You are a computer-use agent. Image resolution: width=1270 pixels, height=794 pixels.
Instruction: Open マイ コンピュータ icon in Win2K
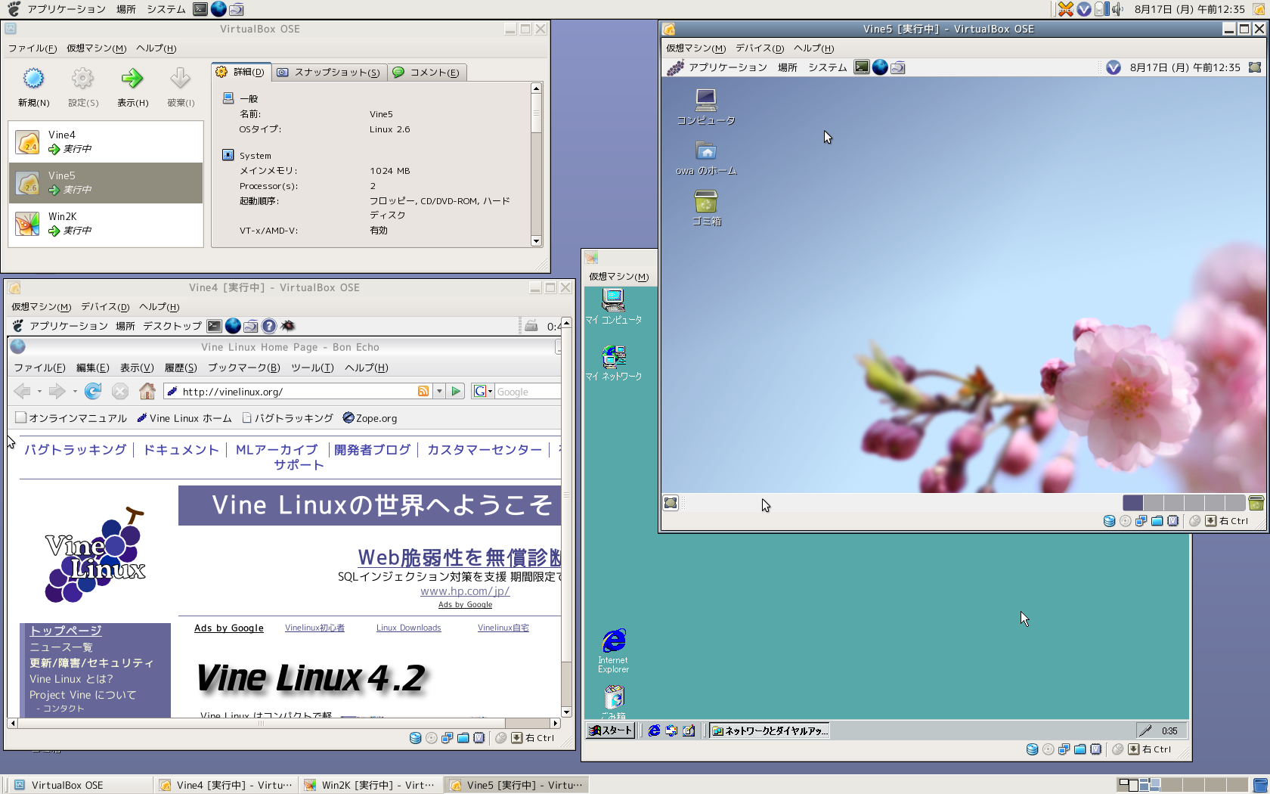[613, 301]
